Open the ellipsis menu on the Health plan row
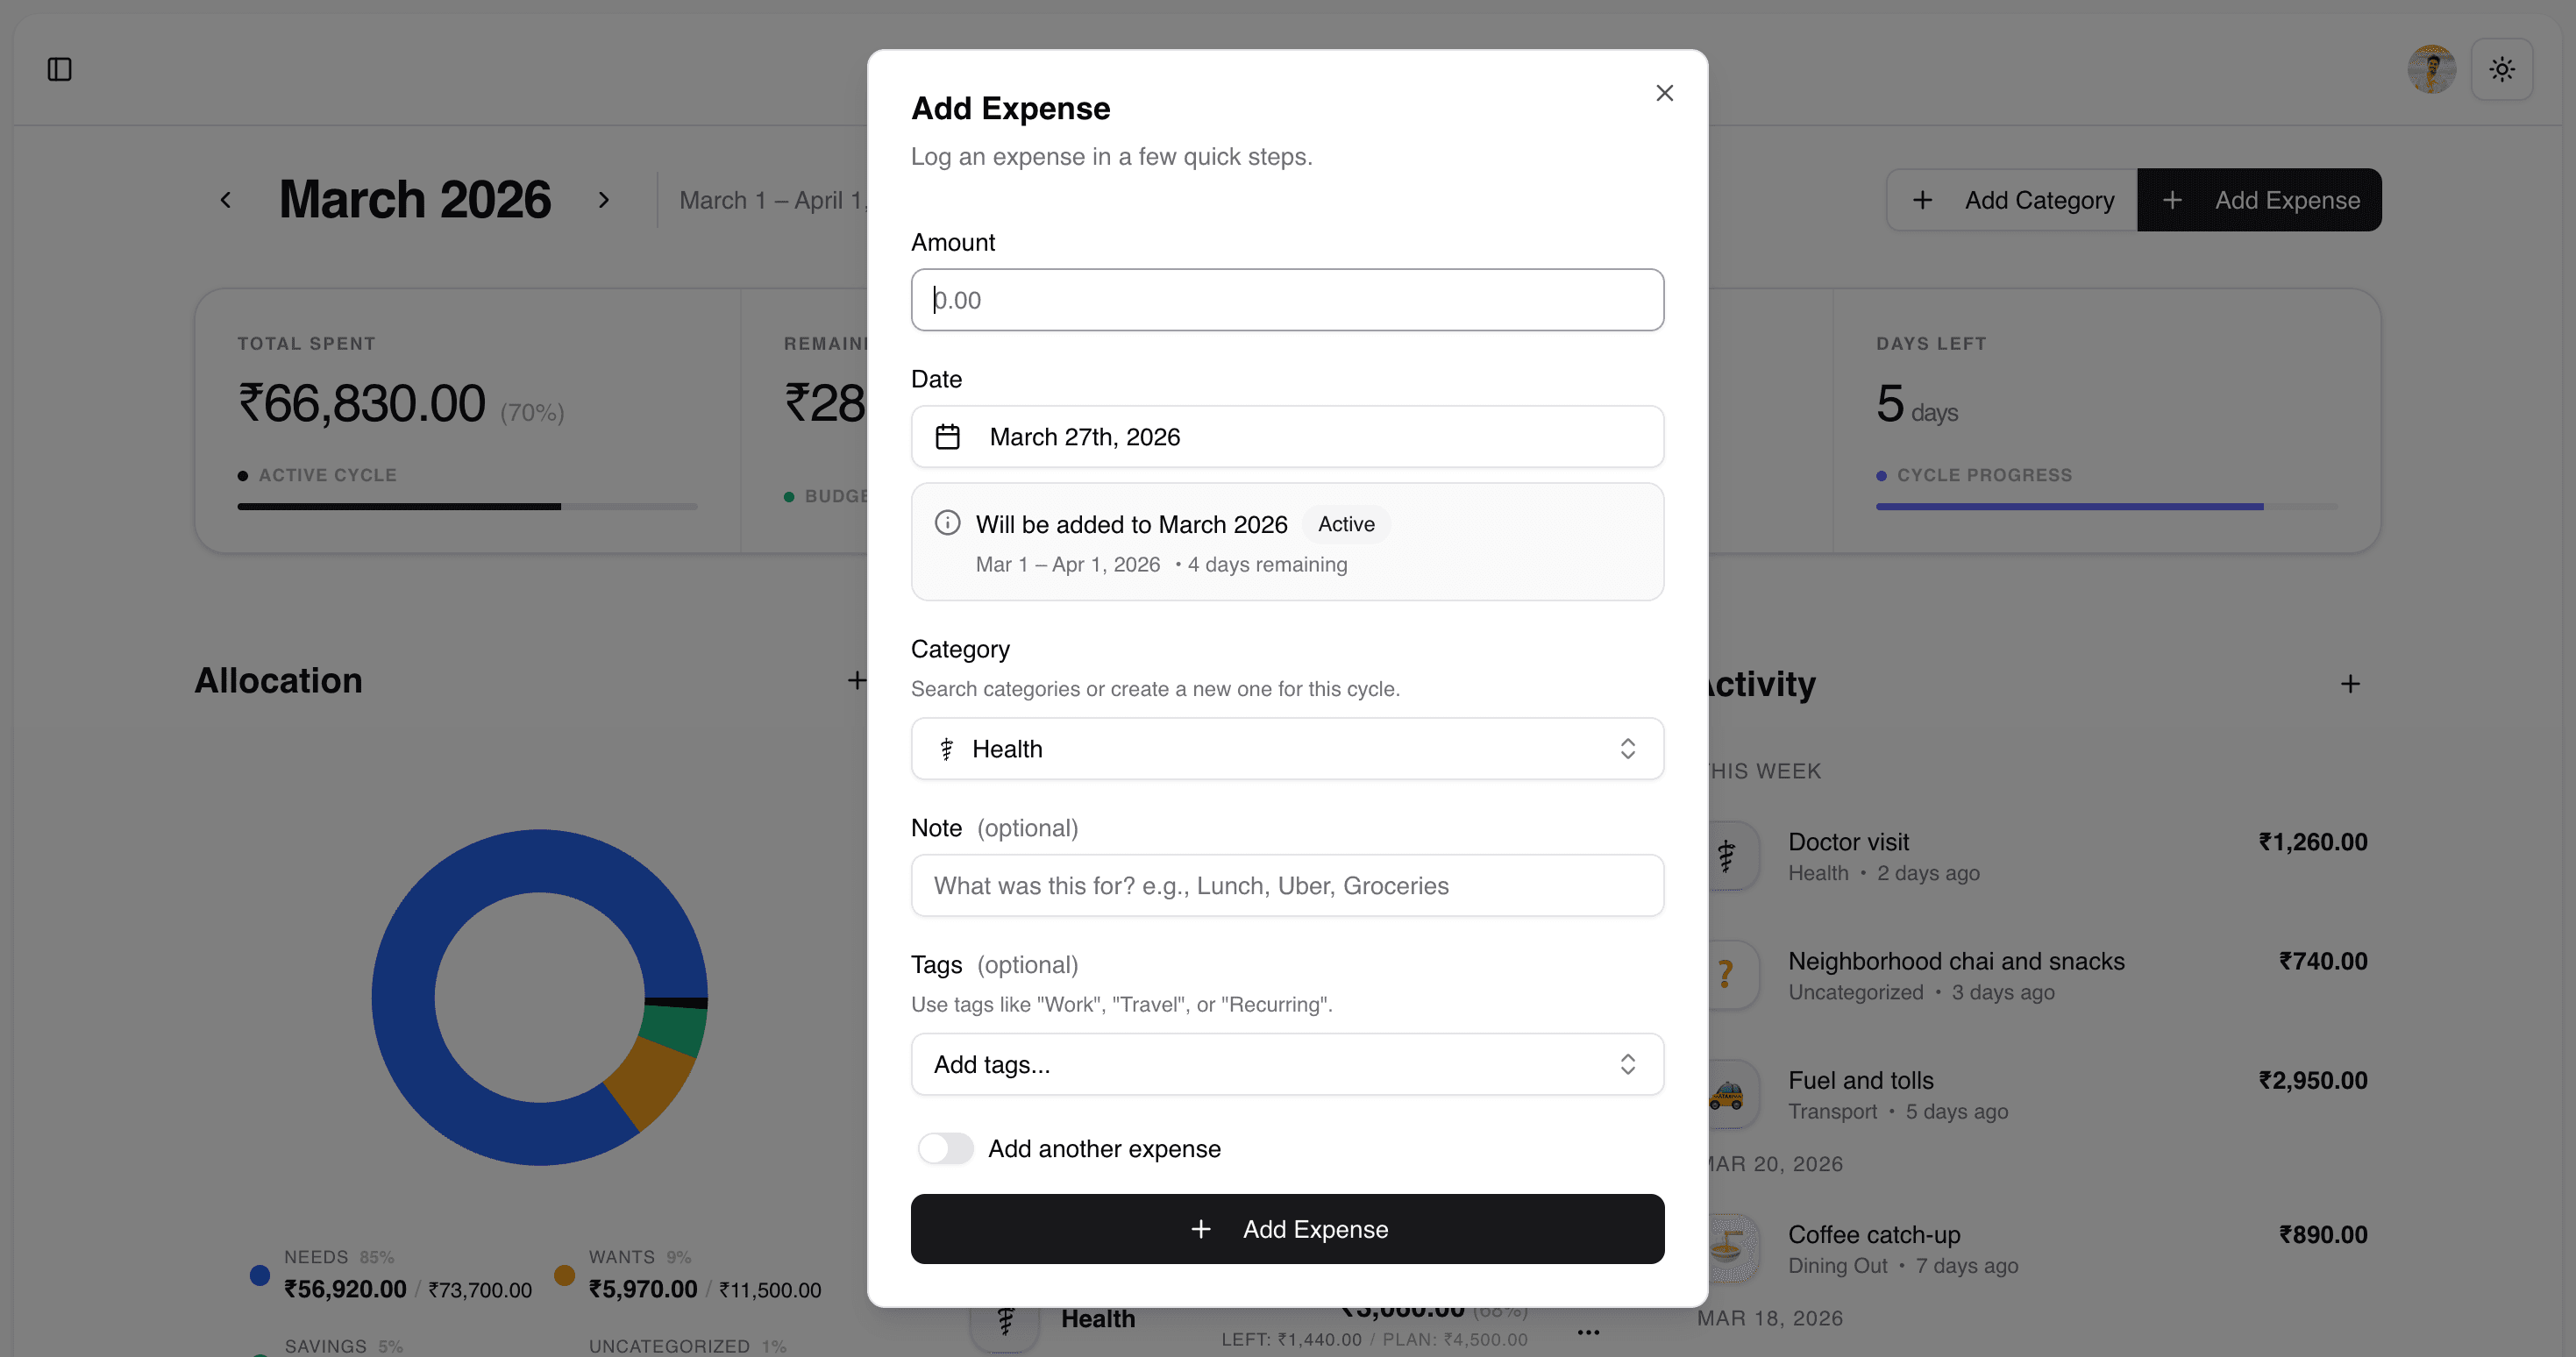This screenshot has width=2576, height=1357. (x=1588, y=1332)
